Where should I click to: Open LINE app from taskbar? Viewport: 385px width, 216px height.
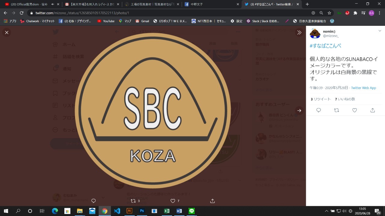click(192, 211)
